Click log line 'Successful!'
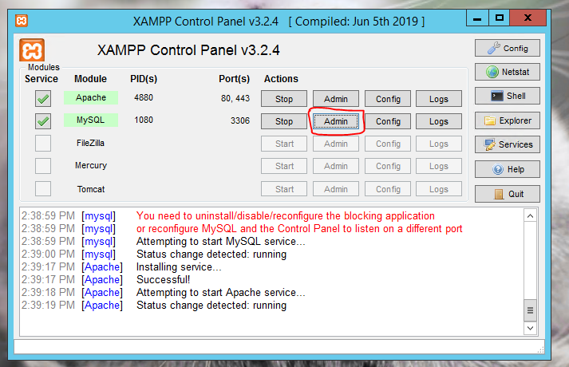569x367 pixels. (163, 279)
